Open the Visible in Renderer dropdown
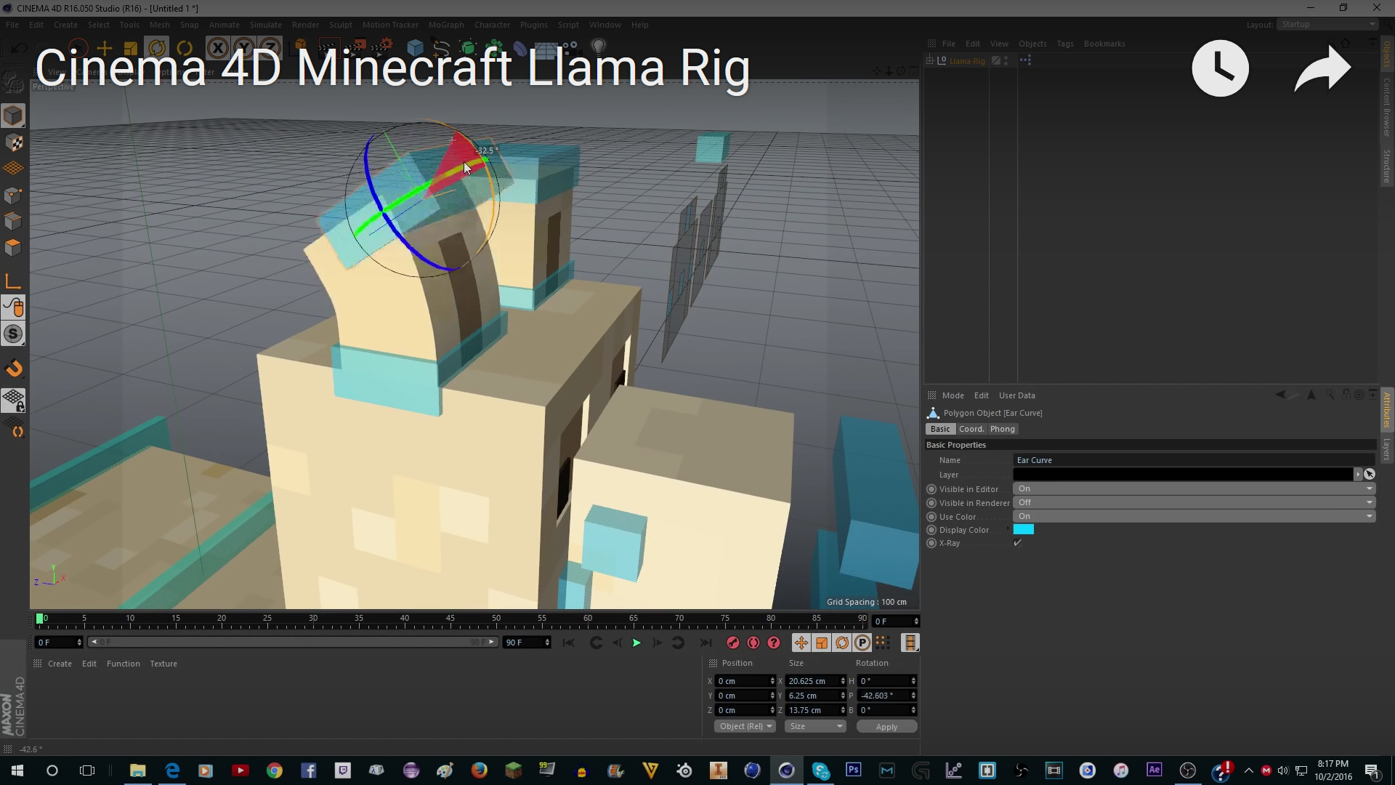1395x785 pixels. pos(1194,502)
